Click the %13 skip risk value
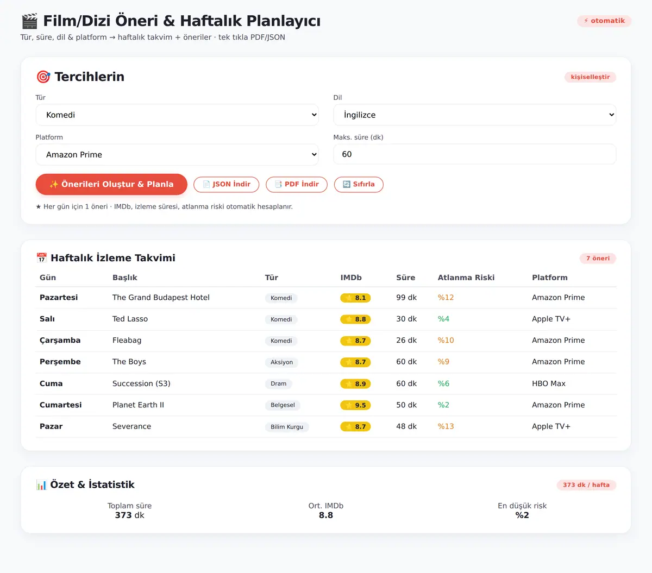Image resolution: width=652 pixels, height=573 pixels. click(446, 426)
